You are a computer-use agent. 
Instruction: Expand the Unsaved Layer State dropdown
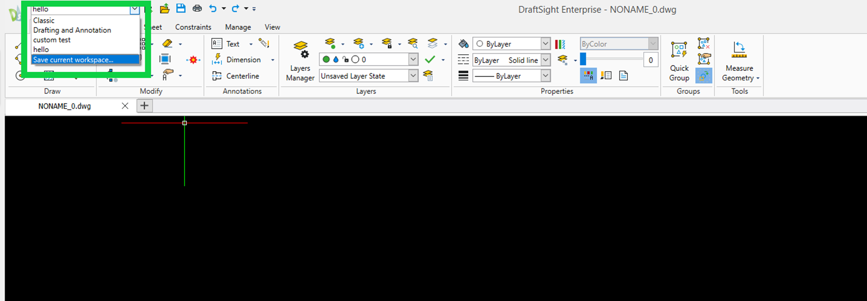pos(413,75)
